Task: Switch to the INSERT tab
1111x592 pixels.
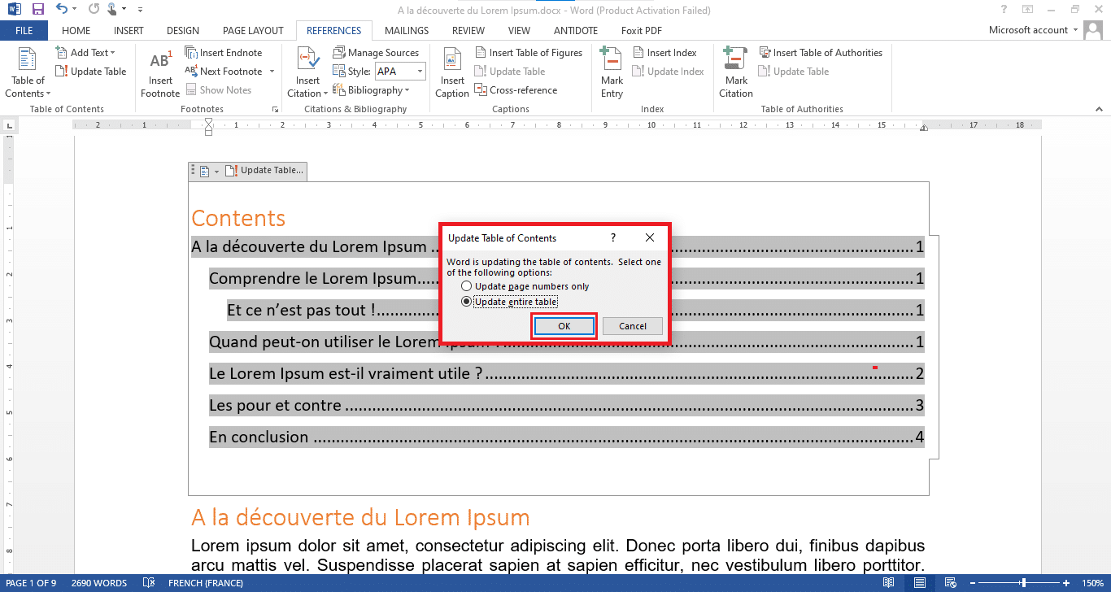Action: point(129,31)
